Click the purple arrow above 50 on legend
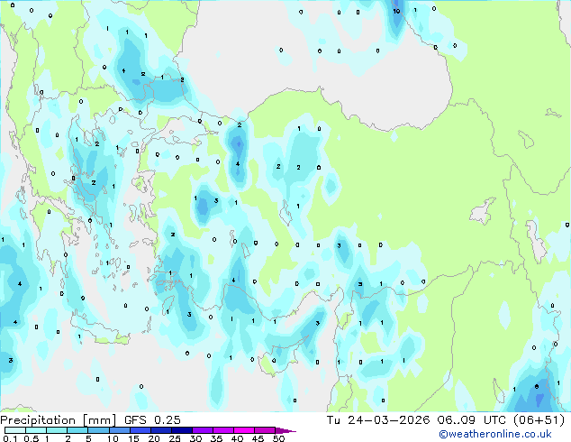 [x=285, y=430]
